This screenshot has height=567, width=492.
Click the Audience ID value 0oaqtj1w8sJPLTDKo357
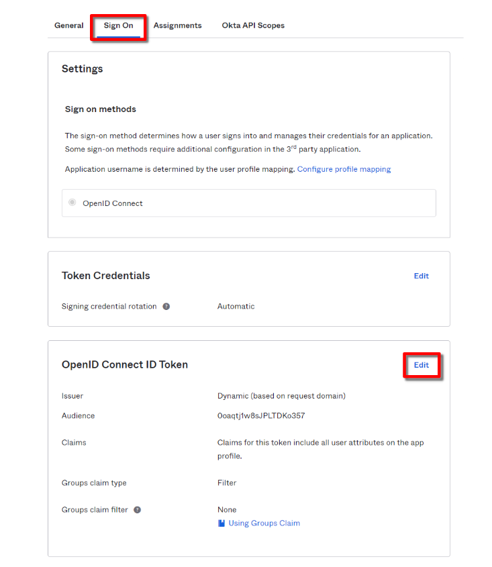(x=261, y=416)
